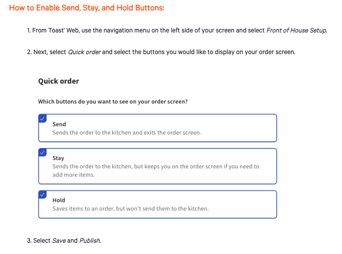The width and height of the screenshot is (342, 254).
Task: Click the Send option description text
Action: [x=127, y=133]
